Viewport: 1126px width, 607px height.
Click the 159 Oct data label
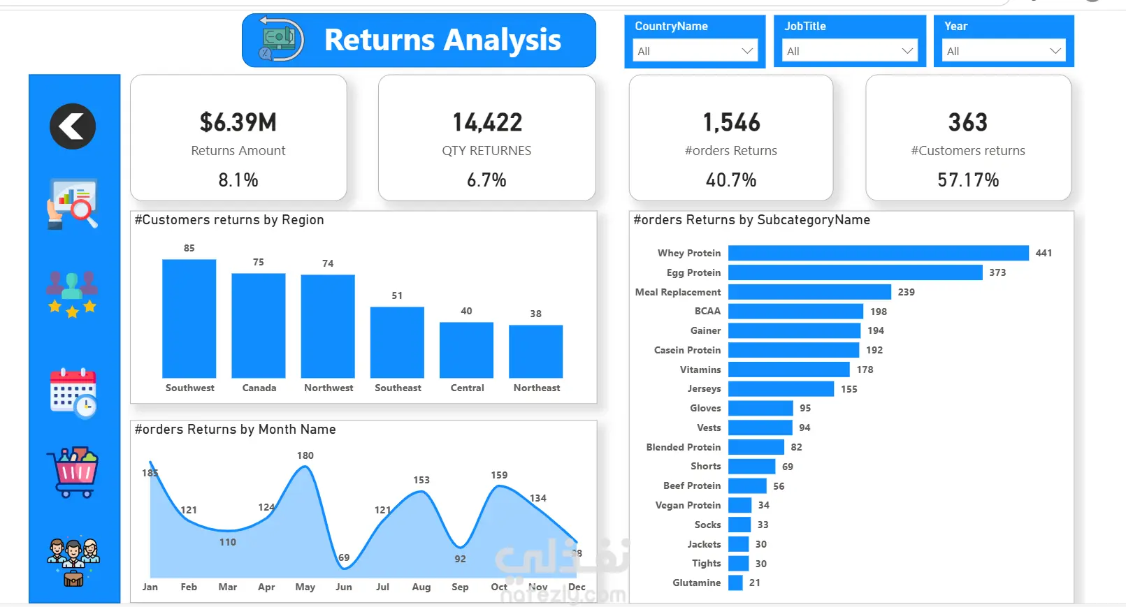(x=499, y=475)
